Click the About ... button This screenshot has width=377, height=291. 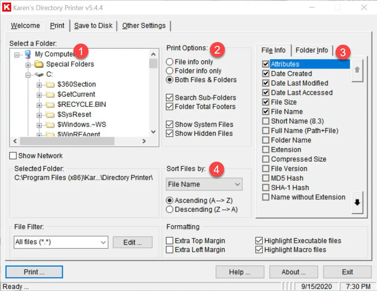point(293,272)
